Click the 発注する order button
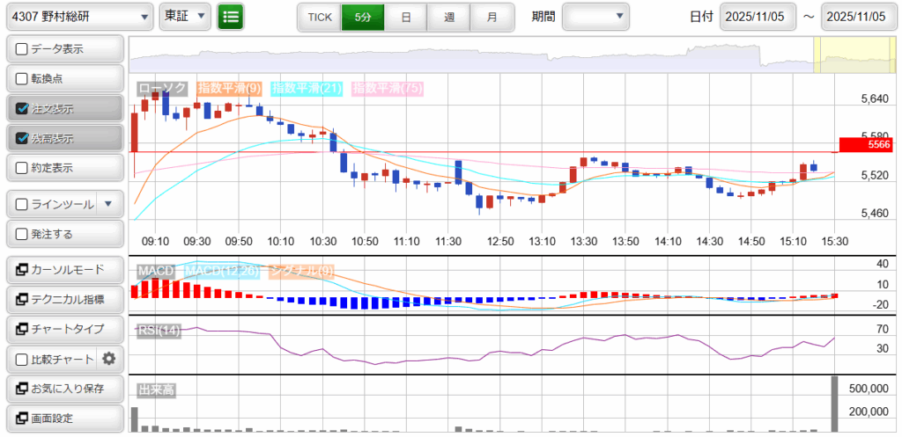 pos(64,234)
